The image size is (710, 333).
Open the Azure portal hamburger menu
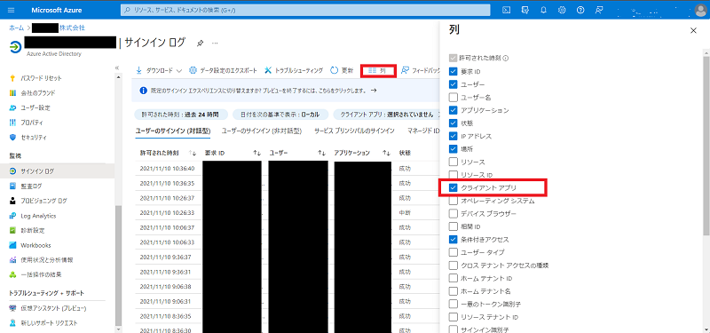12,10
